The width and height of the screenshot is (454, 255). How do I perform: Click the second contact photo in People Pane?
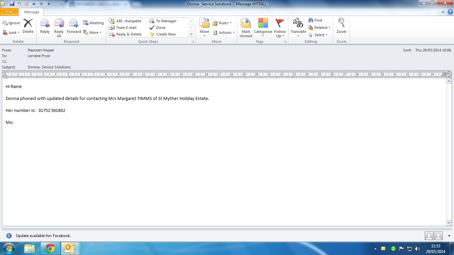(438, 236)
